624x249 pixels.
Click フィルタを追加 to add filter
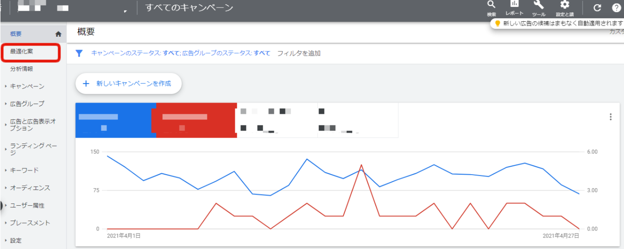(299, 53)
